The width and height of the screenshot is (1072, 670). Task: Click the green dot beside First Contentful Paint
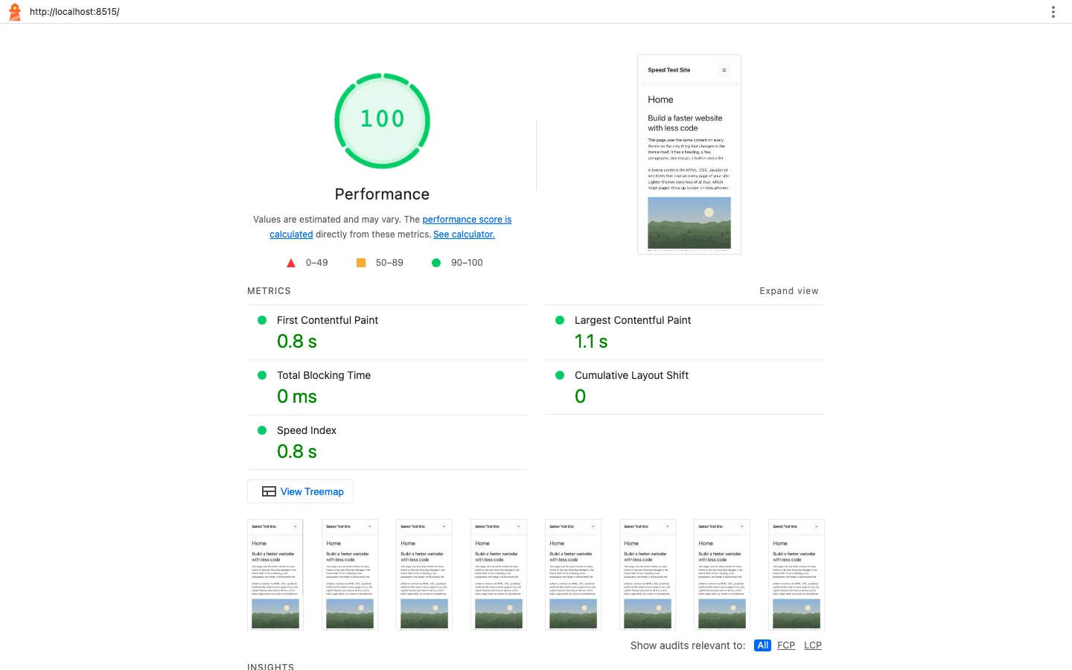click(x=262, y=320)
